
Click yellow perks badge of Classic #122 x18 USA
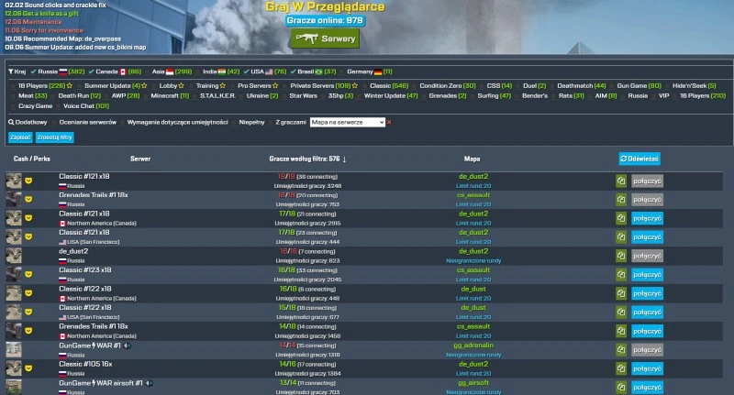[28, 312]
